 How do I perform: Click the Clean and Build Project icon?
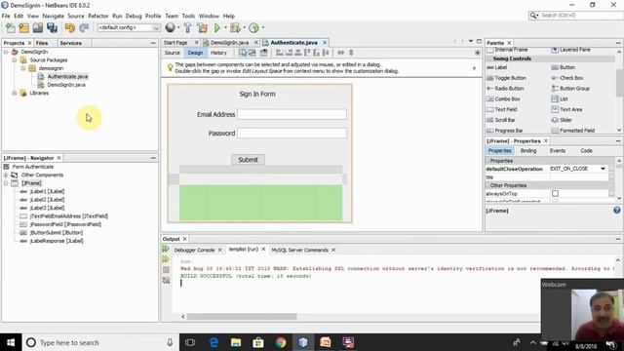202,28
